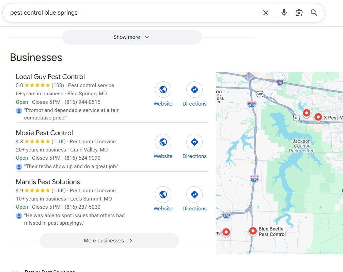
Task: Click the '(1.5K)' review count for Mantis
Action: 59,190
